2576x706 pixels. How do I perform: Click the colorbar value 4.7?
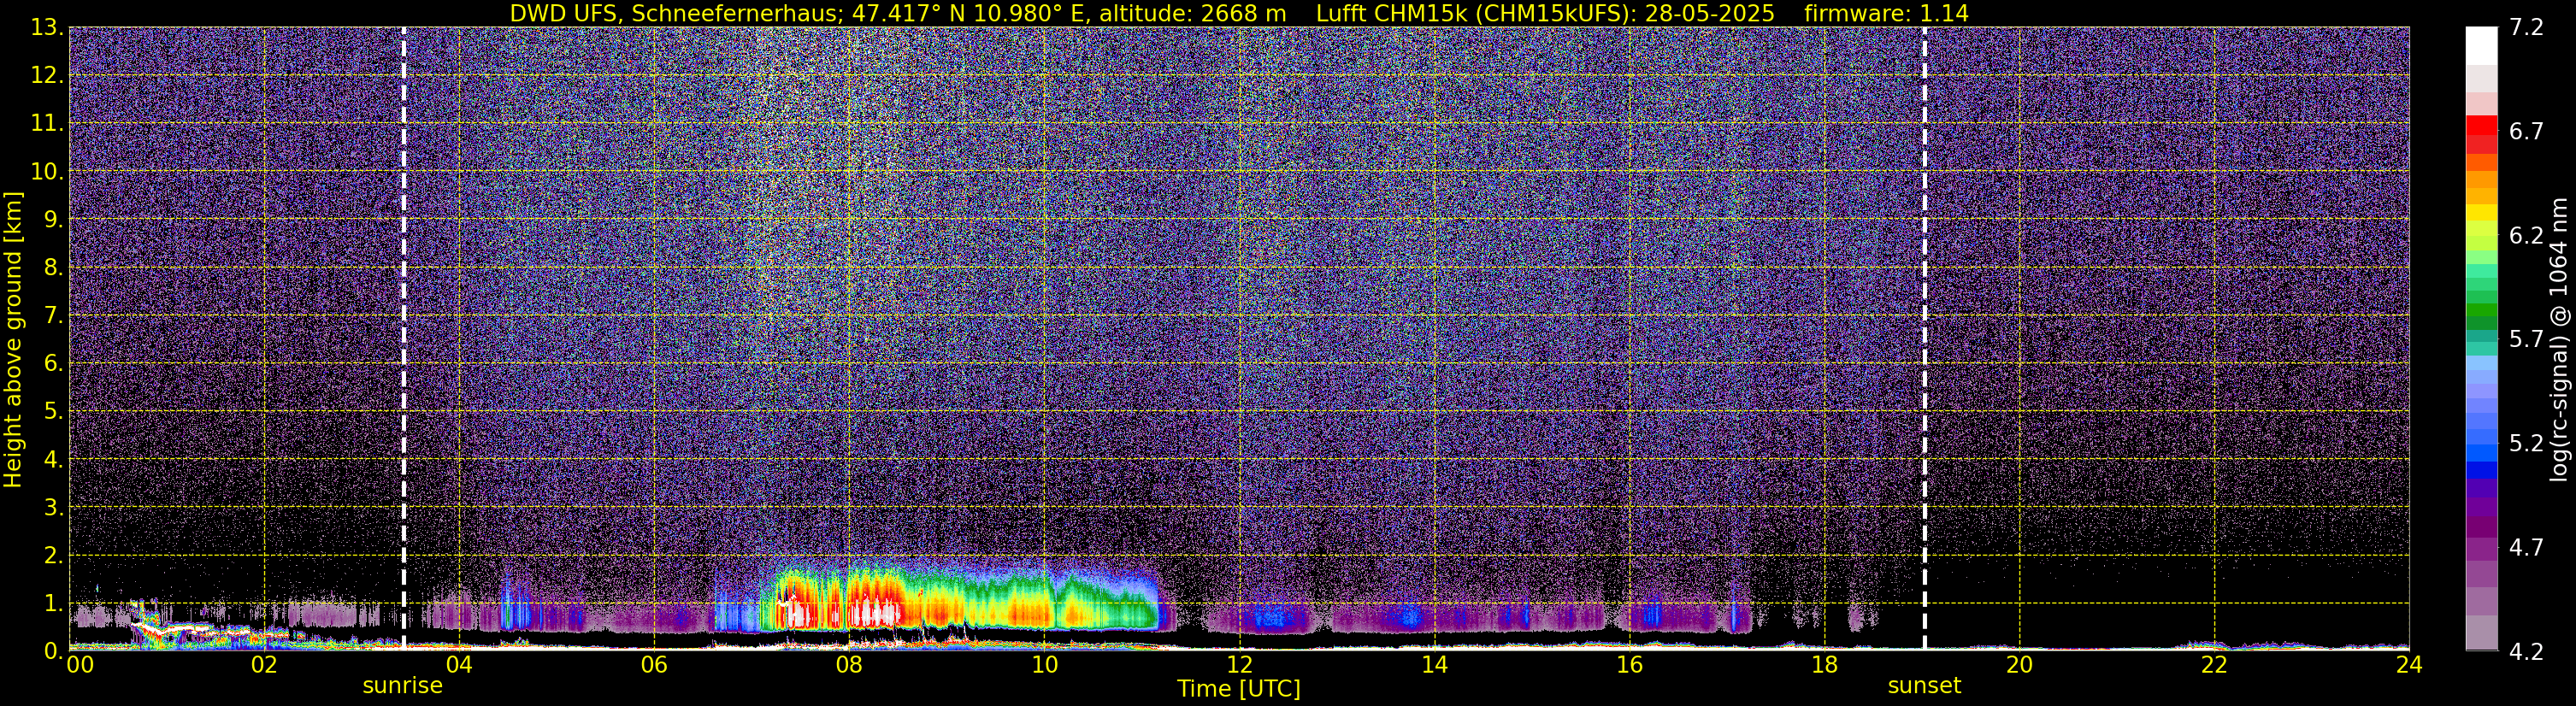click(2526, 548)
